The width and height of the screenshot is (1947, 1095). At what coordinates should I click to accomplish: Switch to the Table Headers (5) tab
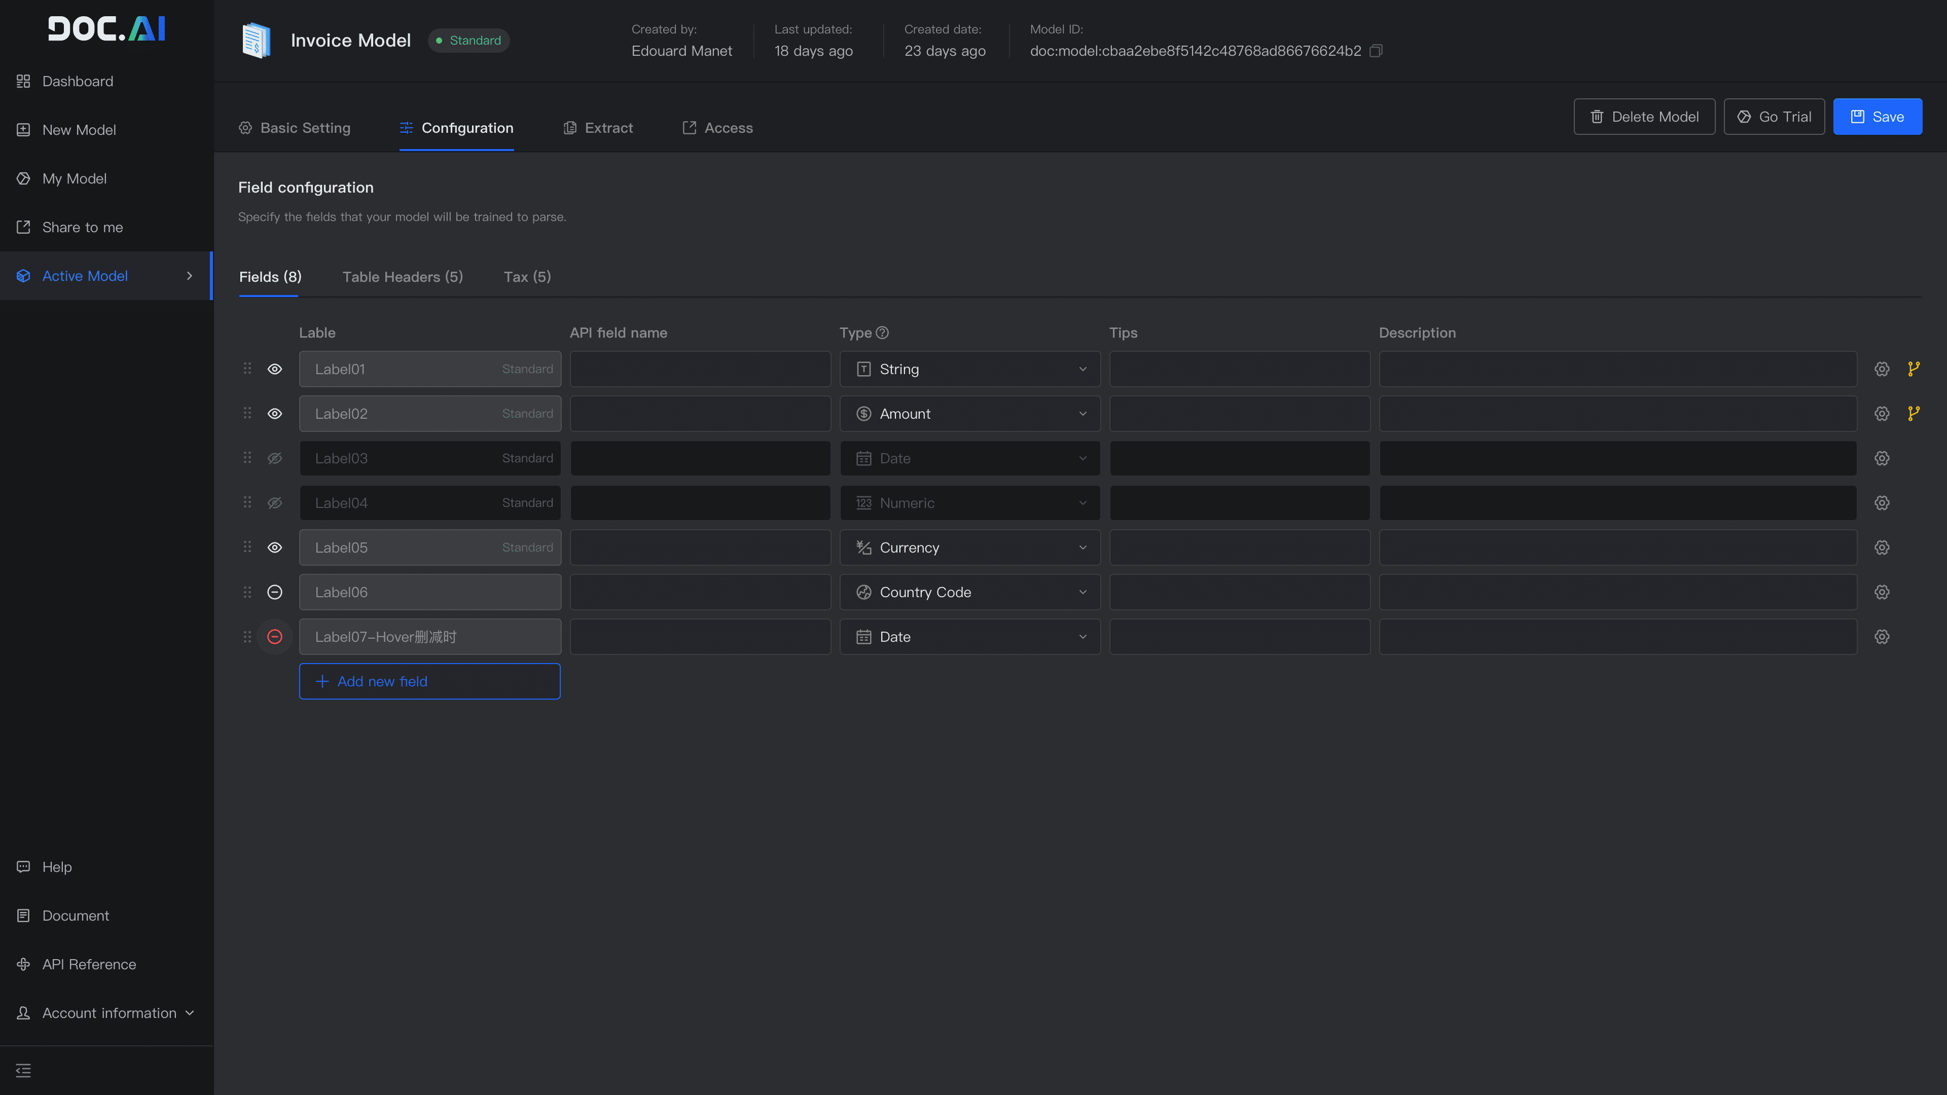click(x=402, y=277)
